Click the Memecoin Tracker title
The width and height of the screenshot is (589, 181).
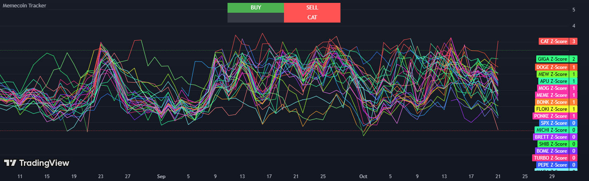coord(25,6)
